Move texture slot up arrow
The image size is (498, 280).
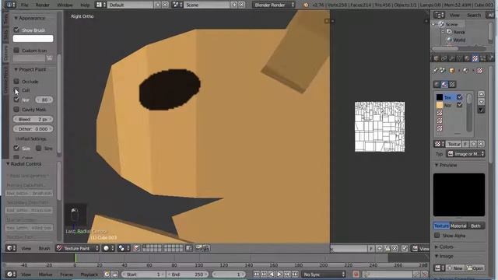point(481,94)
